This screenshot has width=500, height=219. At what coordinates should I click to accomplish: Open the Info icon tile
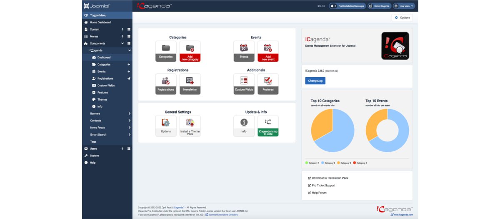(244, 126)
